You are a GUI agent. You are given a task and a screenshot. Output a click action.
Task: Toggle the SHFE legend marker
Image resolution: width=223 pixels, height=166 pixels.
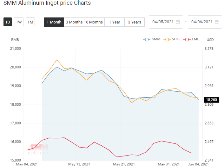click(167, 39)
